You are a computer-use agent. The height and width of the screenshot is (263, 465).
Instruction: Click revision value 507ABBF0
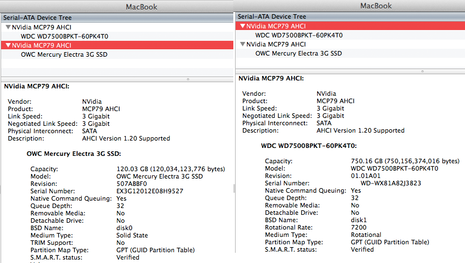tap(131, 184)
